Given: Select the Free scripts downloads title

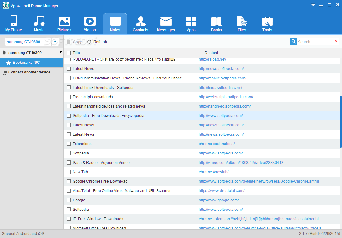Looking at the screenshot, I should click(93, 97).
